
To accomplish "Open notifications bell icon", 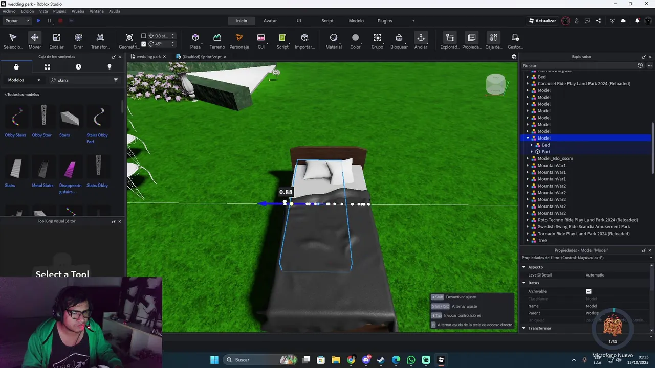I will pos(637,21).
